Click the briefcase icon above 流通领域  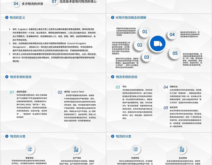point(136,149)
